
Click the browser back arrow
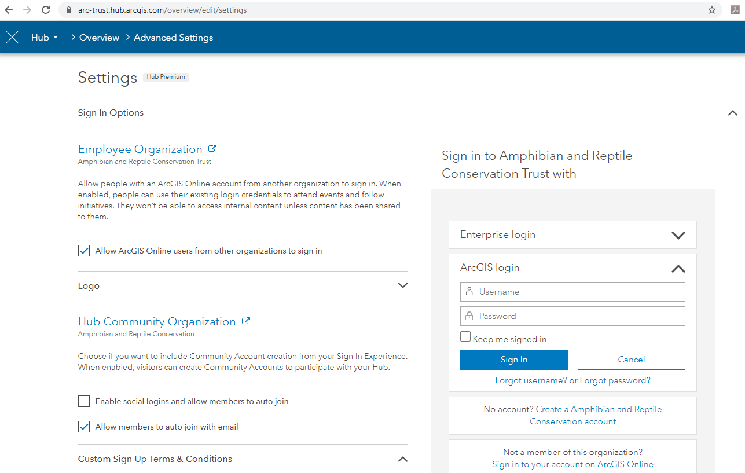tap(9, 10)
